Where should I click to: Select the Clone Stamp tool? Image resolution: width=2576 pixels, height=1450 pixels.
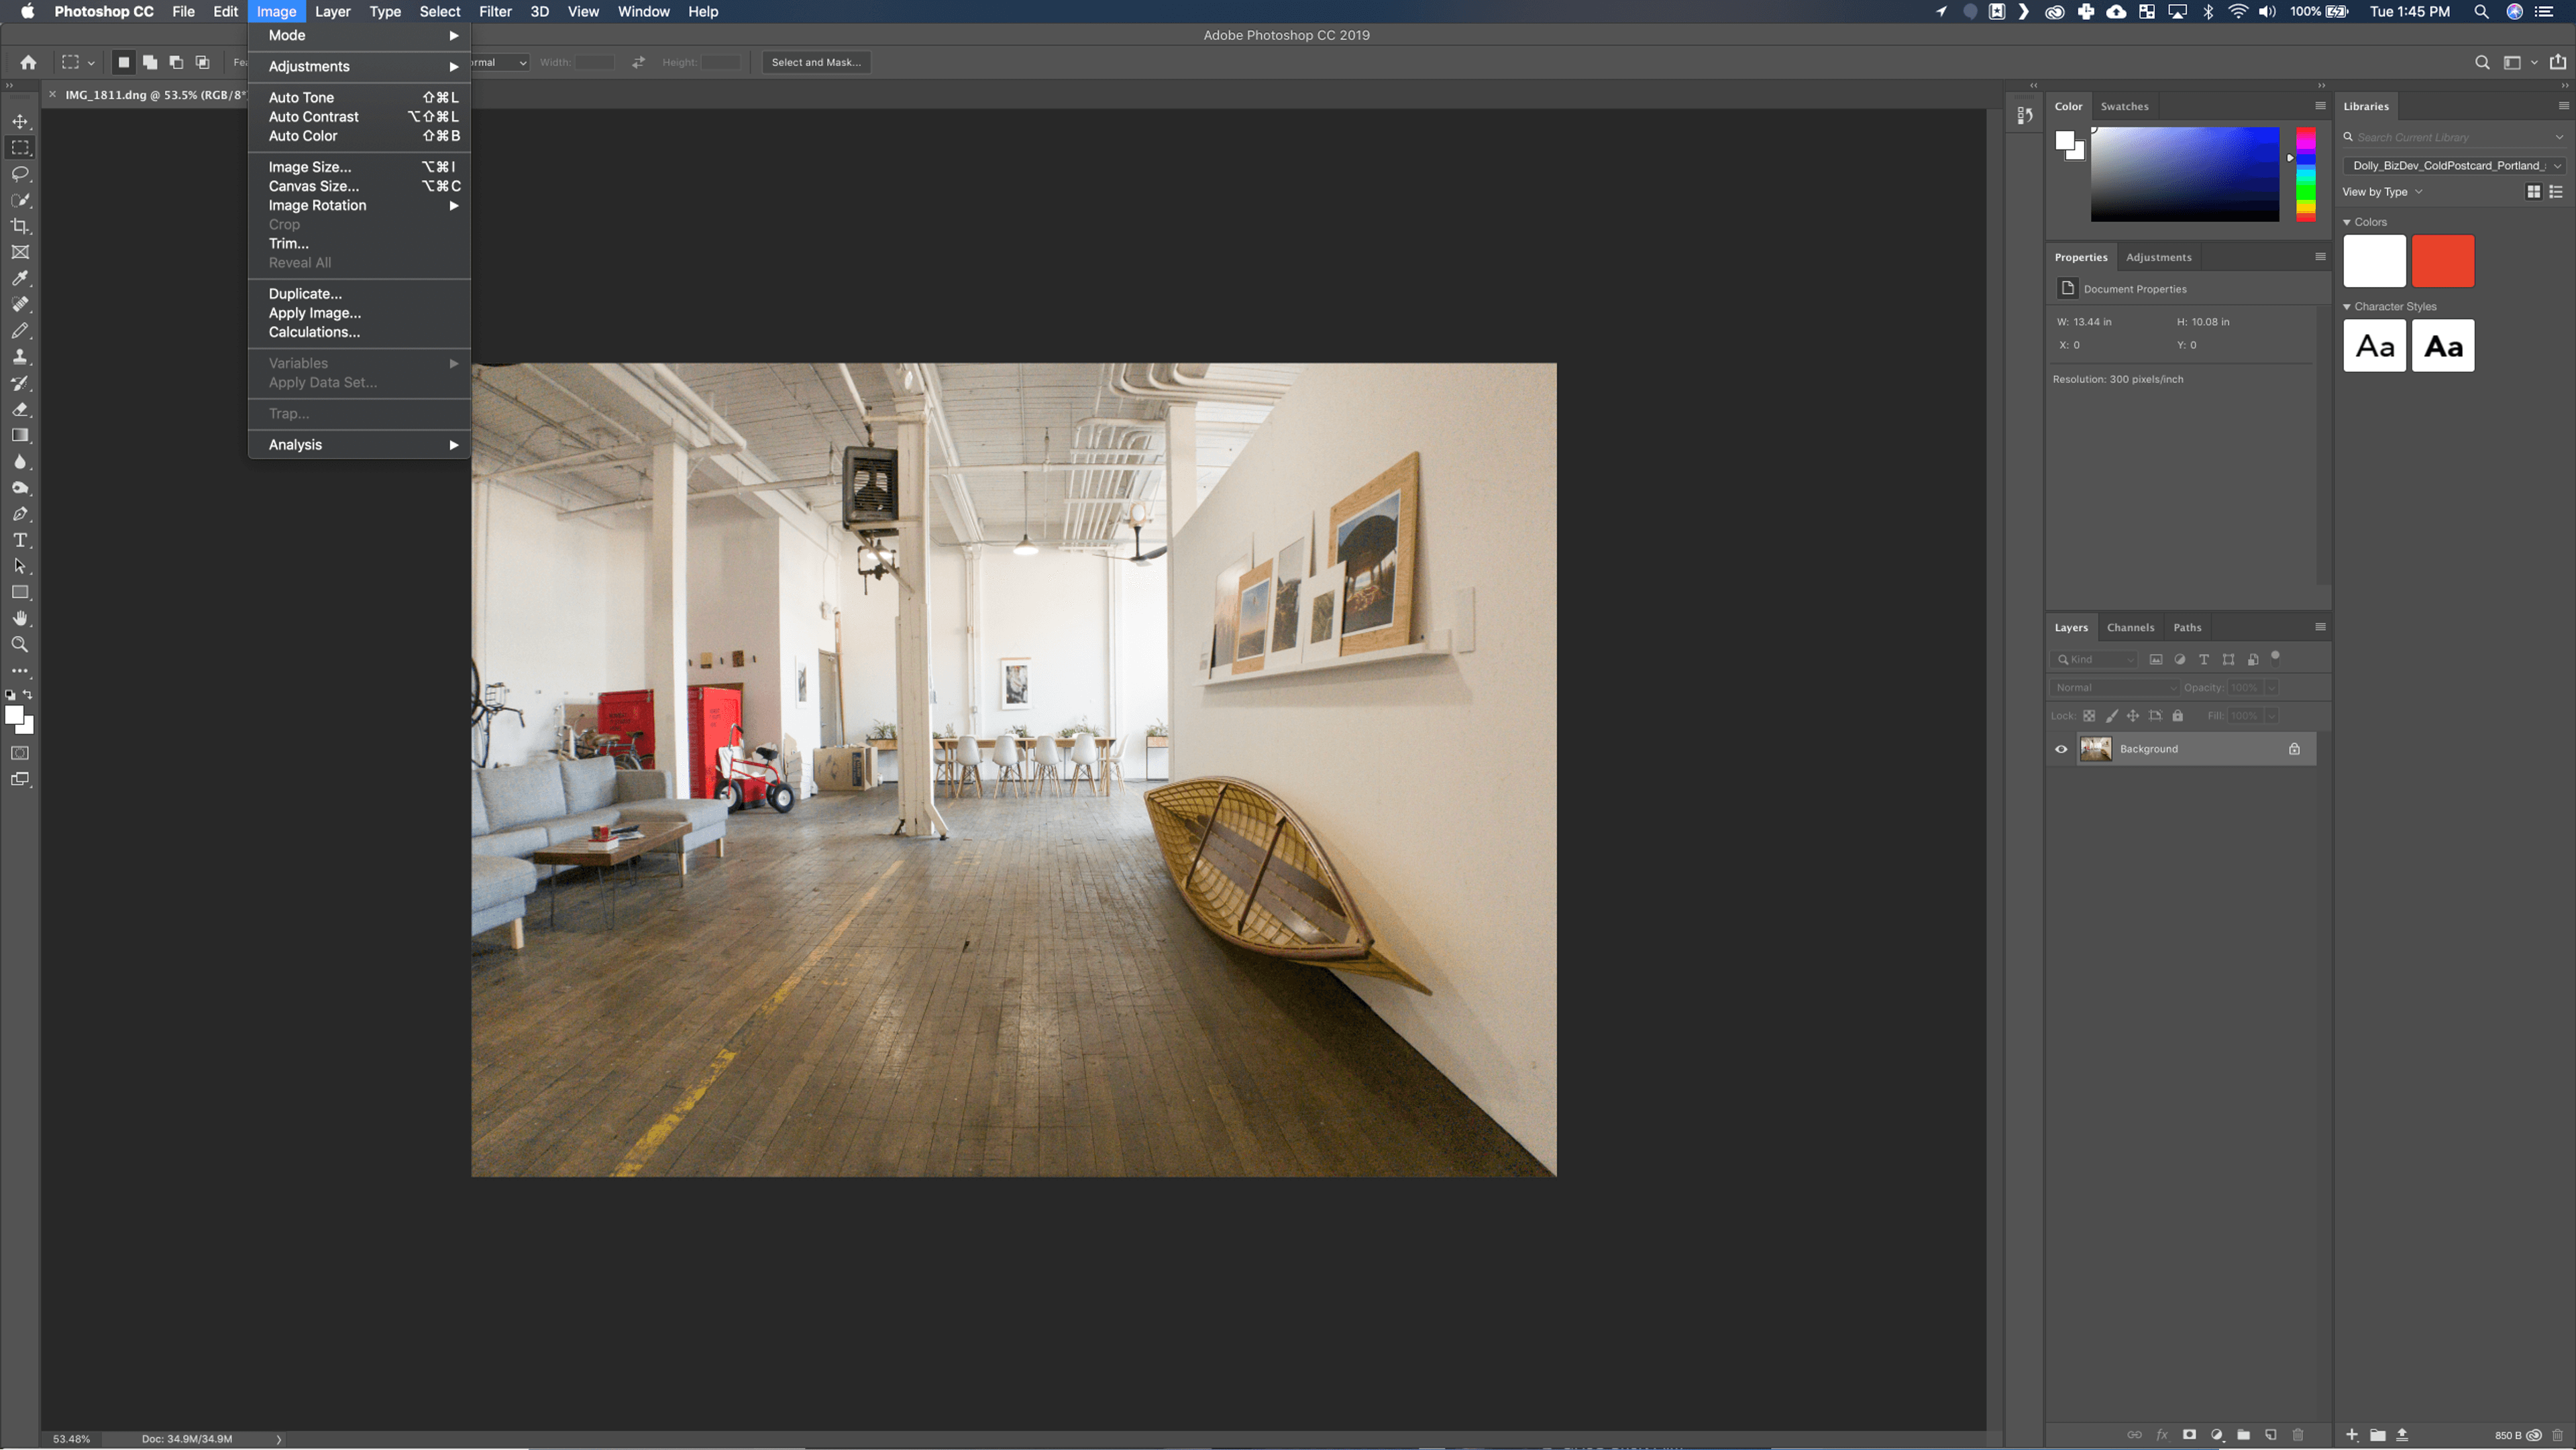[20, 357]
